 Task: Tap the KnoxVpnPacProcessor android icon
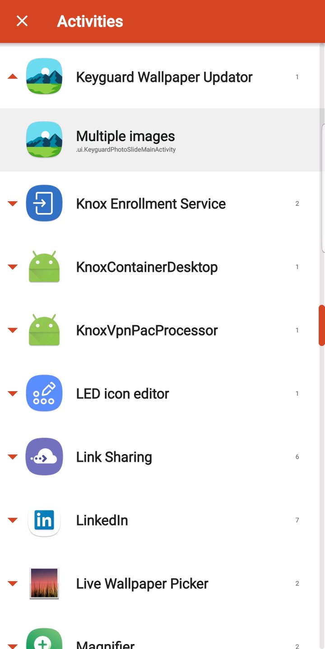[x=44, y=330]
